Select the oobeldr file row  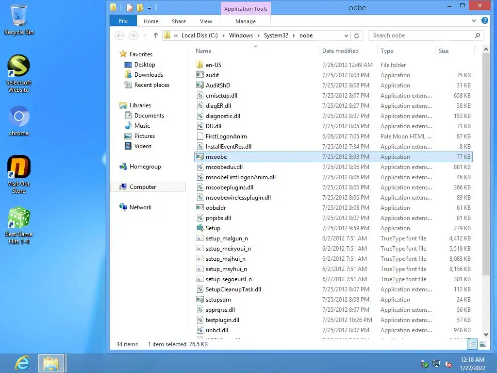point(333,208)
